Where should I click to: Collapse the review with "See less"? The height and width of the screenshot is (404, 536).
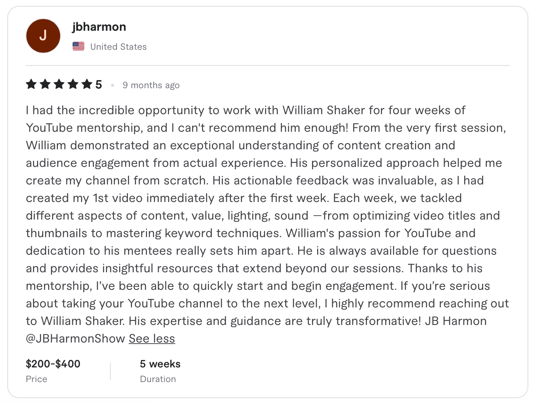152,338
